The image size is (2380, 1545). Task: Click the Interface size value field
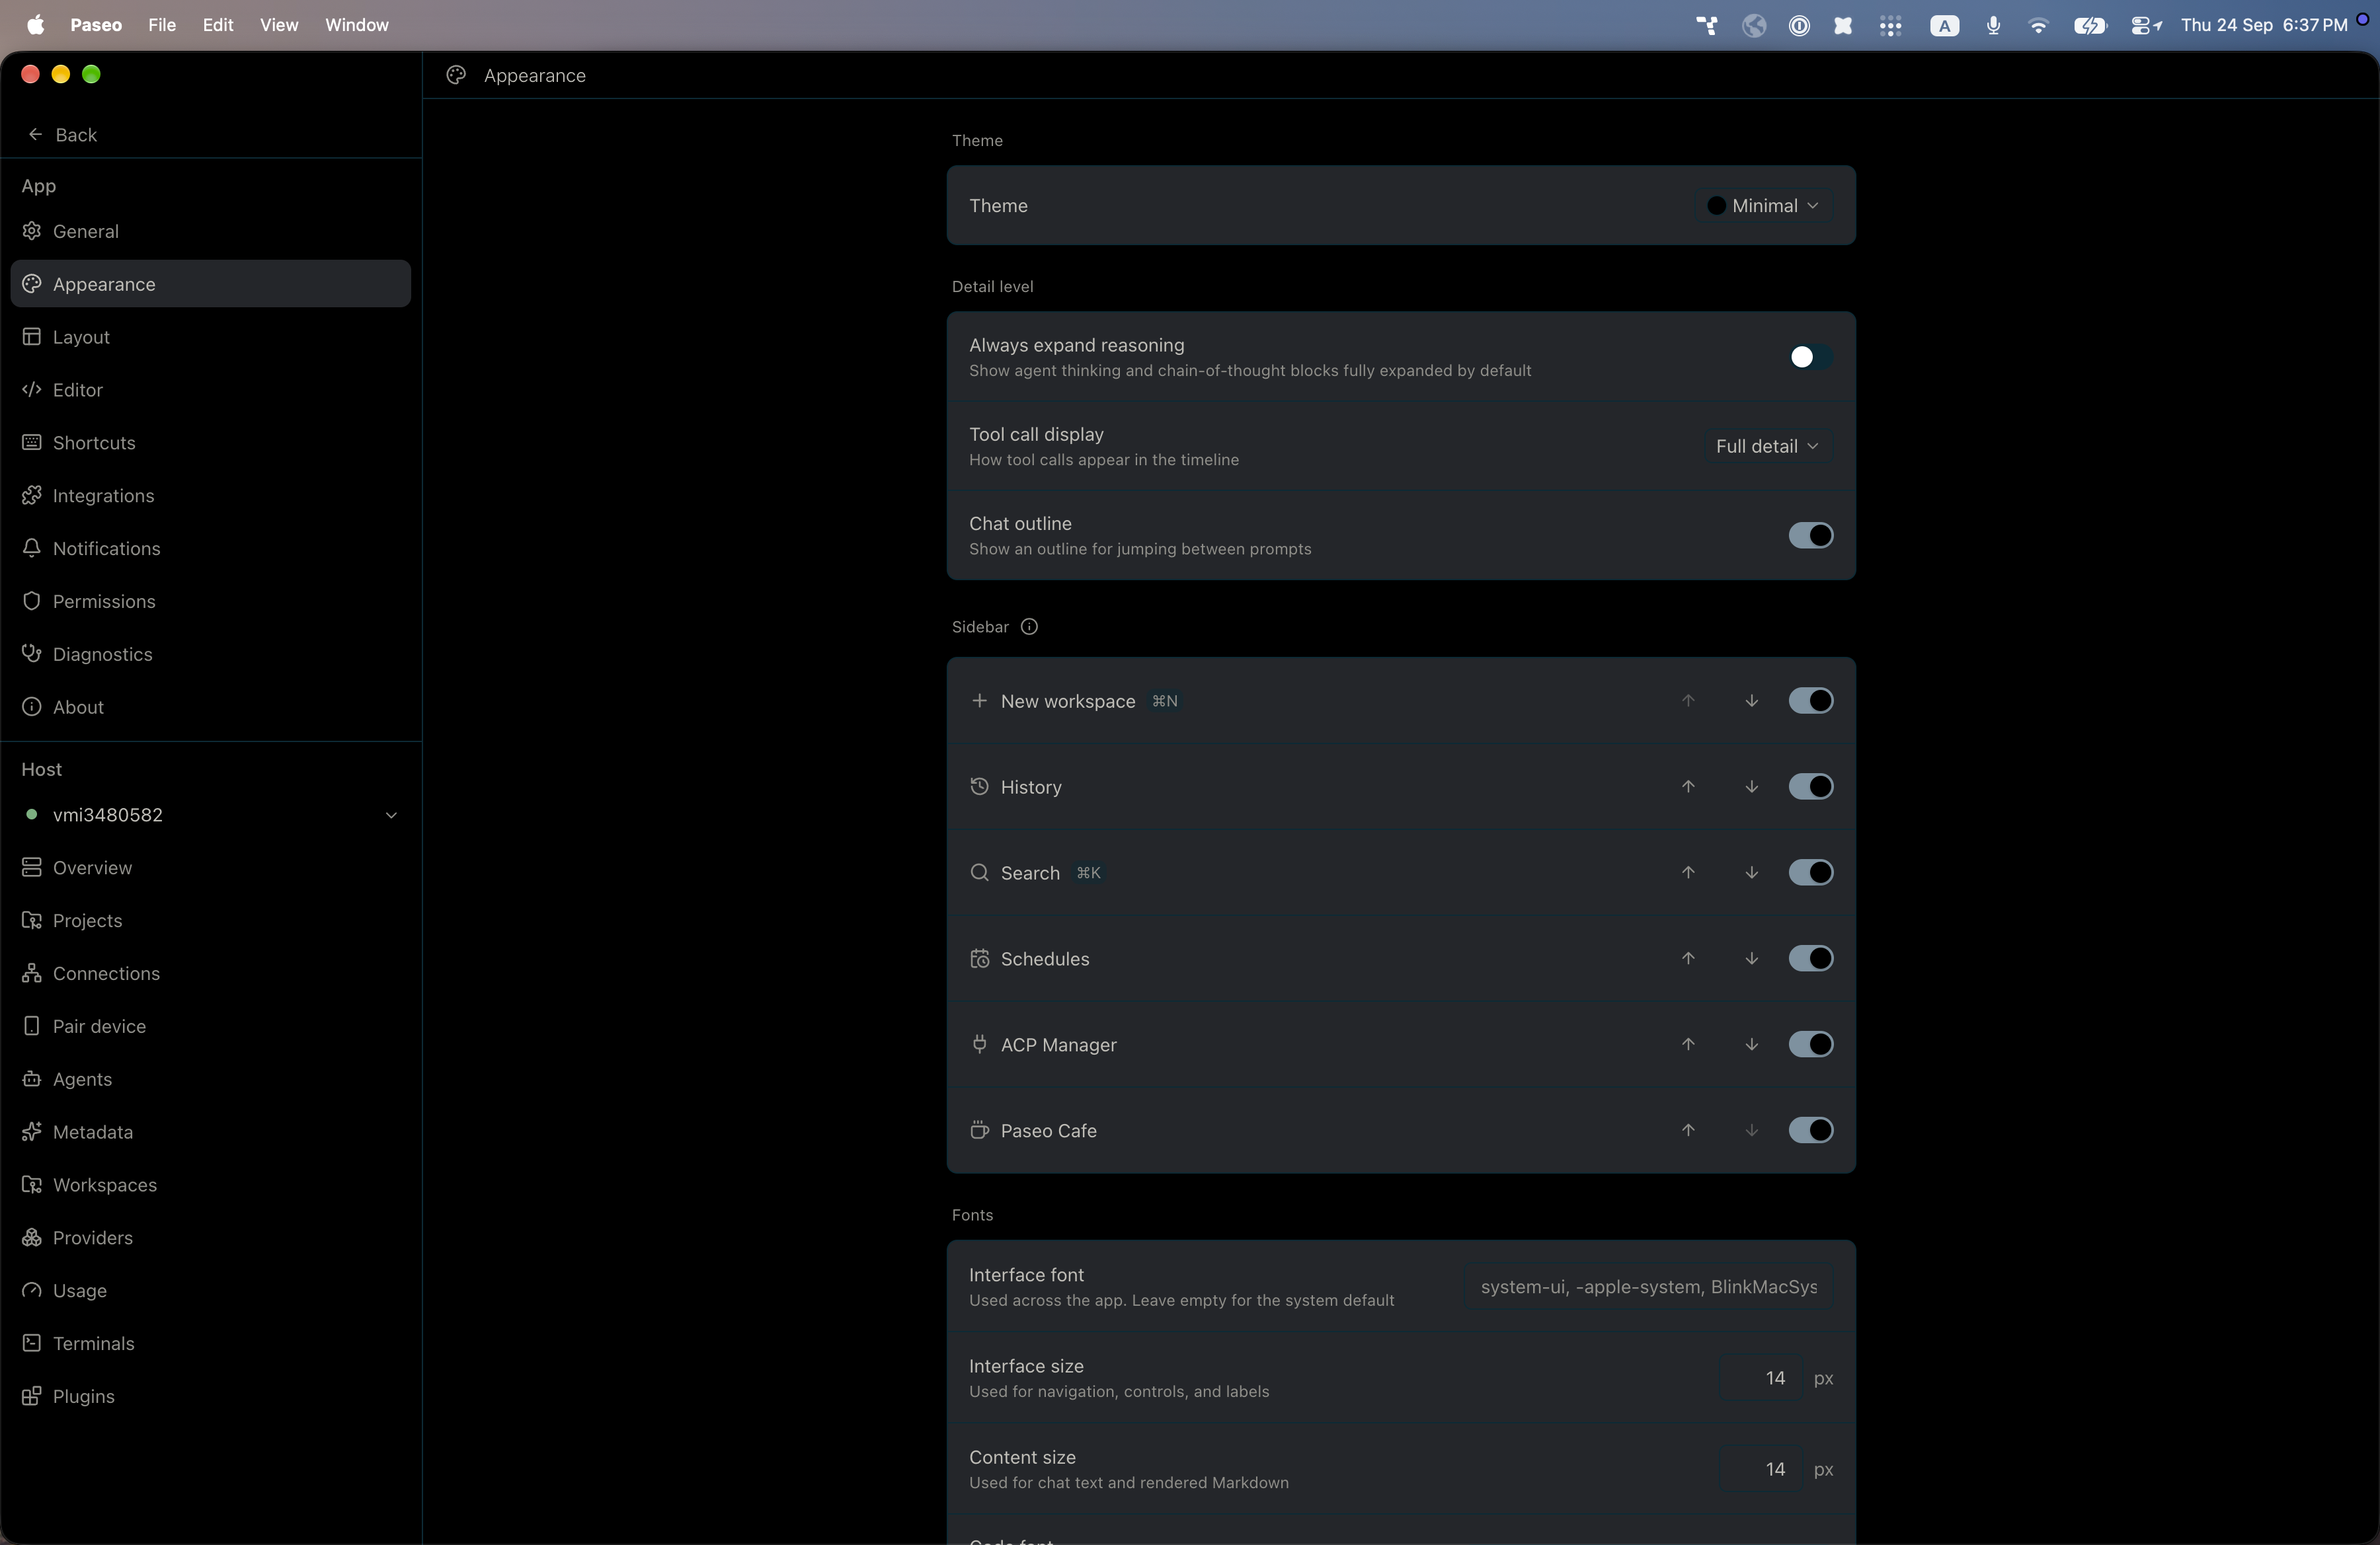tap(1760, 1378)
